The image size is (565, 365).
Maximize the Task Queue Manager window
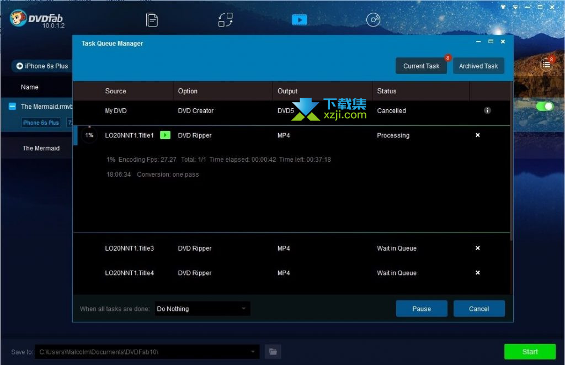pyautogui.click(x=491, y=41)
